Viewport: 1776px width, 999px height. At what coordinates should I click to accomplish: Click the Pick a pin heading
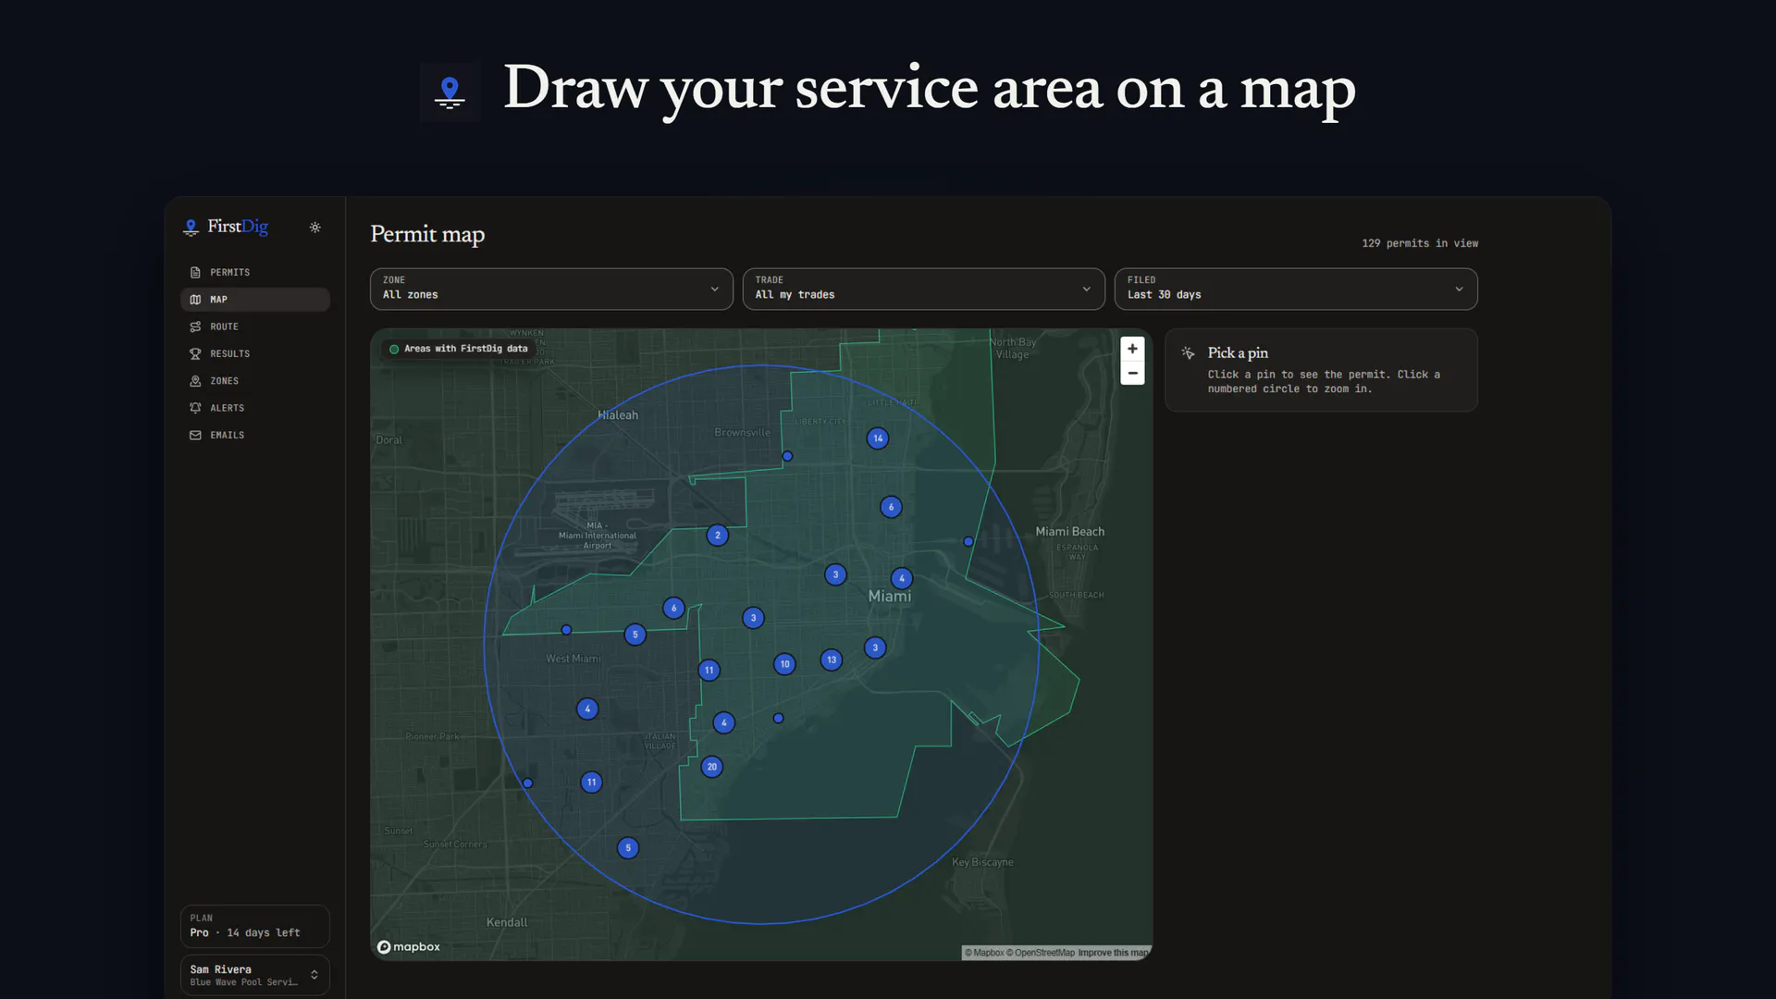pos(1238,353)
